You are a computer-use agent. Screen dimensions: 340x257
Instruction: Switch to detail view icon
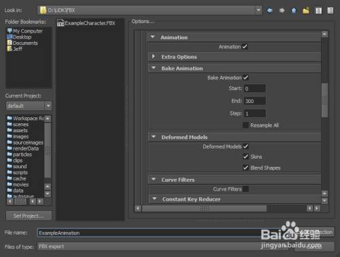click(x=330, y=10)
